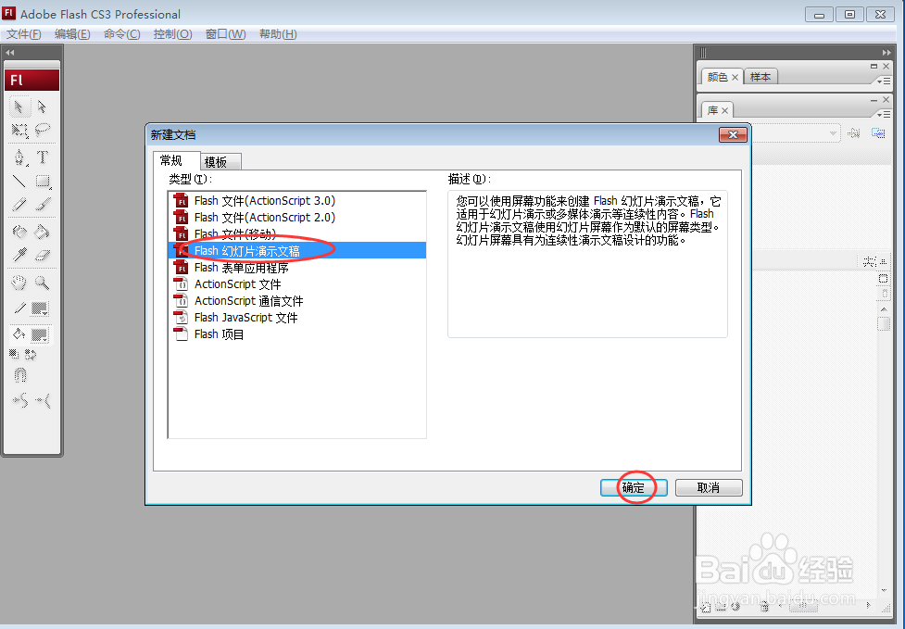This screenshot has height=629, width=905.
Task: Open the 帮助(H) menu
Action: point(278,34)
